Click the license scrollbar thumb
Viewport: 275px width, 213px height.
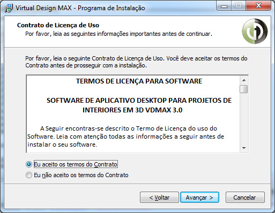point(244,89)
